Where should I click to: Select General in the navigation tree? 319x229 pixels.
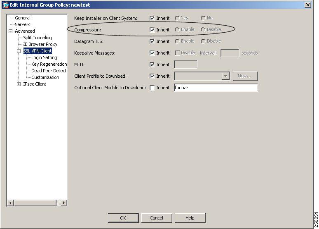point(23,18)
